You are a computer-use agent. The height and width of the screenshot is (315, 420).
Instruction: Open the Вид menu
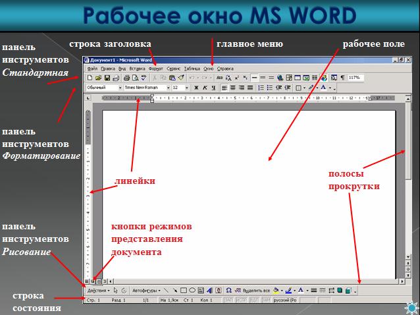point(122,69)
